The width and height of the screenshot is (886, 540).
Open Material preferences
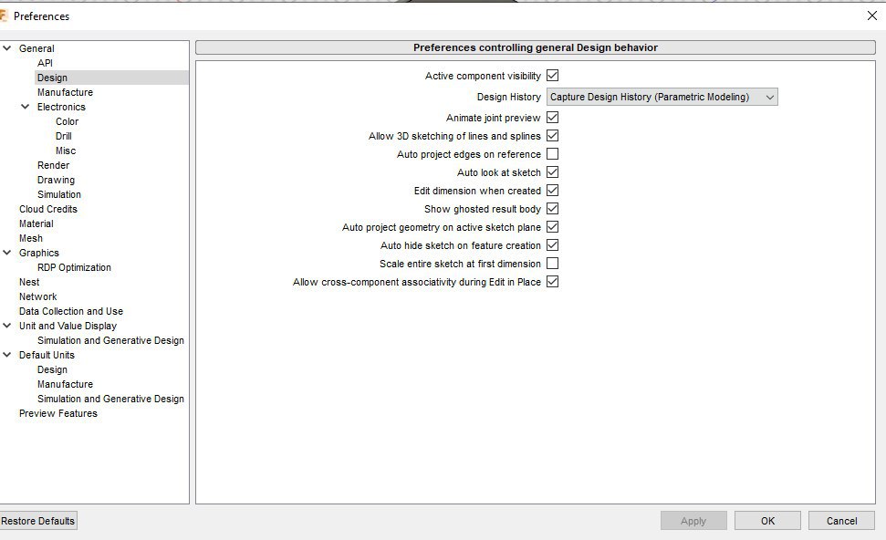(36, 223)
